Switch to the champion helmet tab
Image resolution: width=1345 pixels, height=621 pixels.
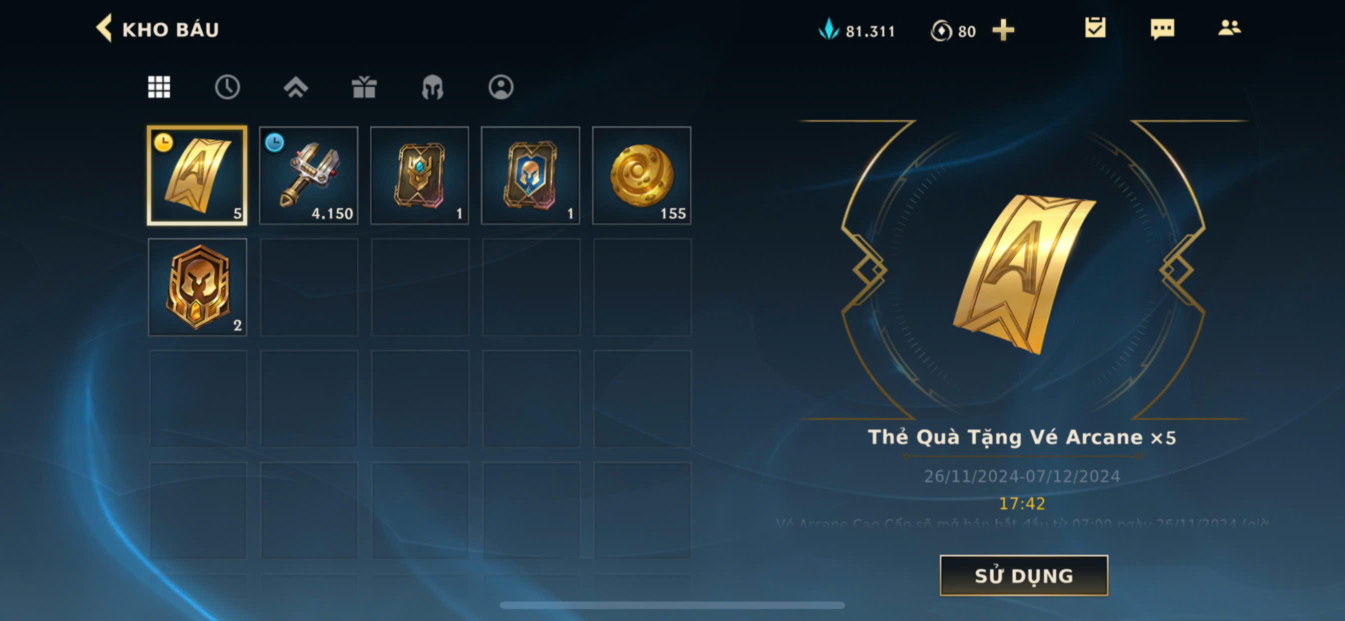point(432,86)
